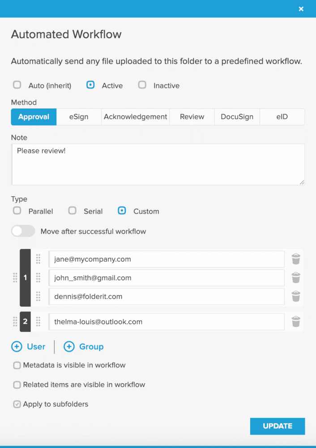This screenshot has width=316, height=448.
Task: Edit the dennis@folderit.com field
Action: (x=167, y=297)
